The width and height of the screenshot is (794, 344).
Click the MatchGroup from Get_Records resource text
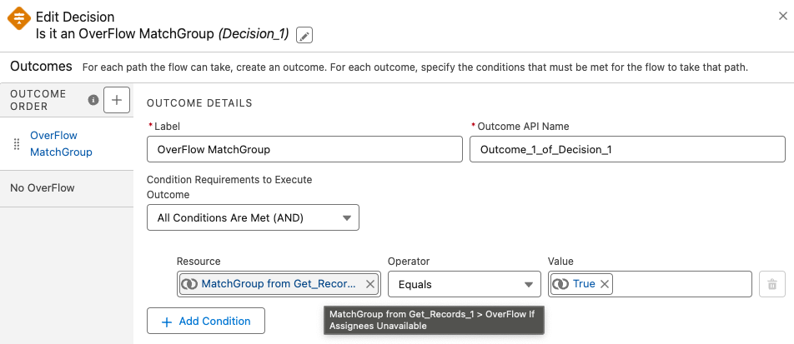[x=279, y=284]
